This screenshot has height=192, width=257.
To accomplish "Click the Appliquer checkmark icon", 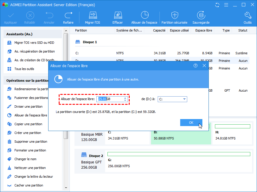I will [x=11, y=16].
